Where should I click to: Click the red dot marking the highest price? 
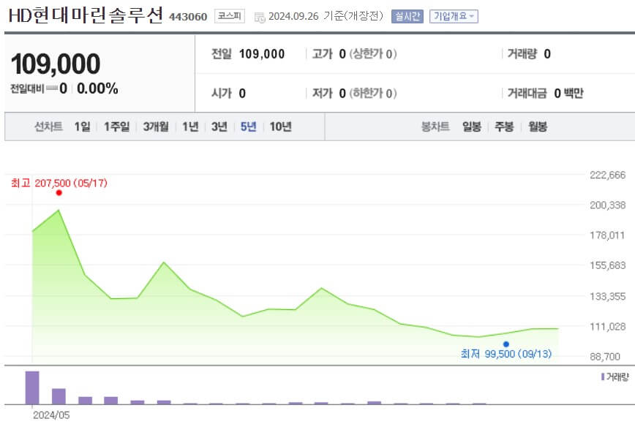pyautogui.click(x=59, y=193)
